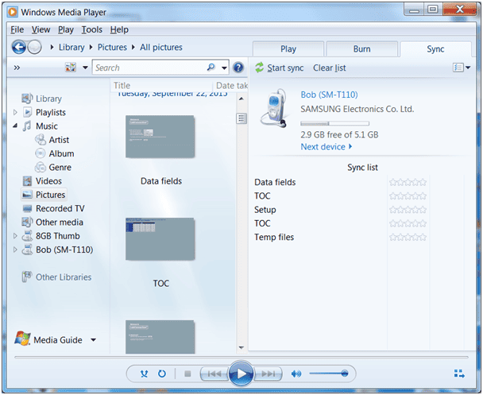
Task: Toggle shuffle mode
Action: (x=144, y=374)
